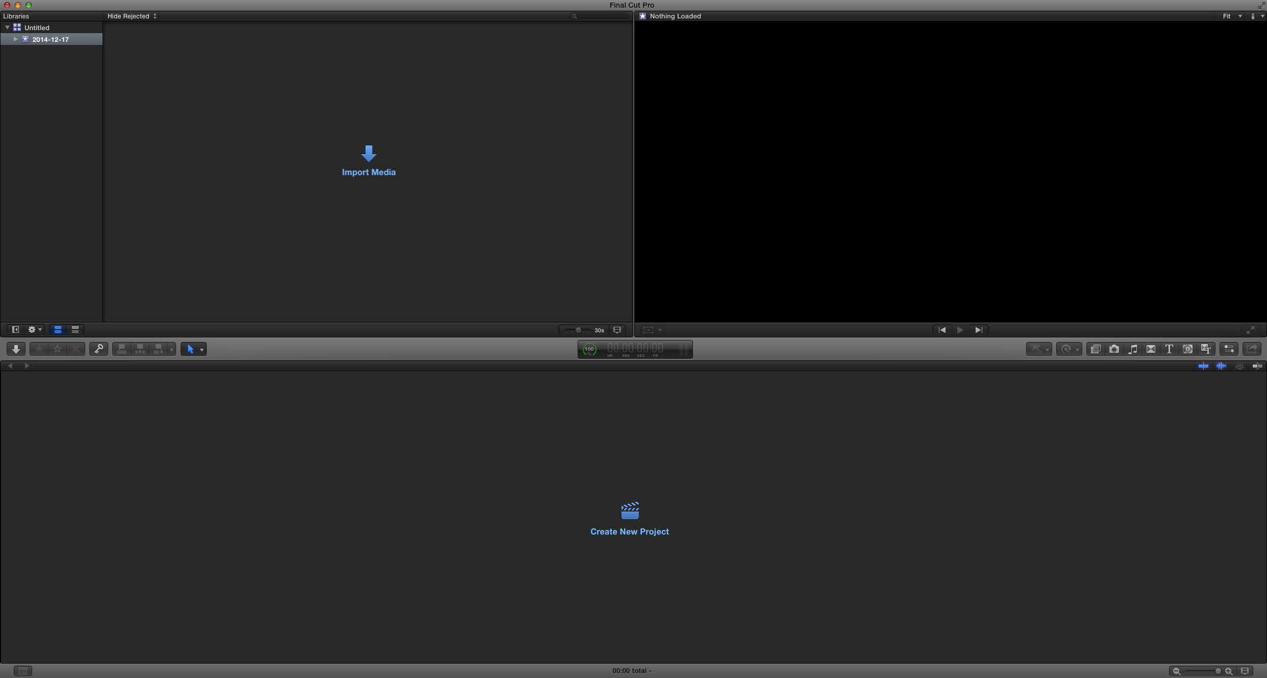Show the Generators browser

click(x=1187, y=349)
